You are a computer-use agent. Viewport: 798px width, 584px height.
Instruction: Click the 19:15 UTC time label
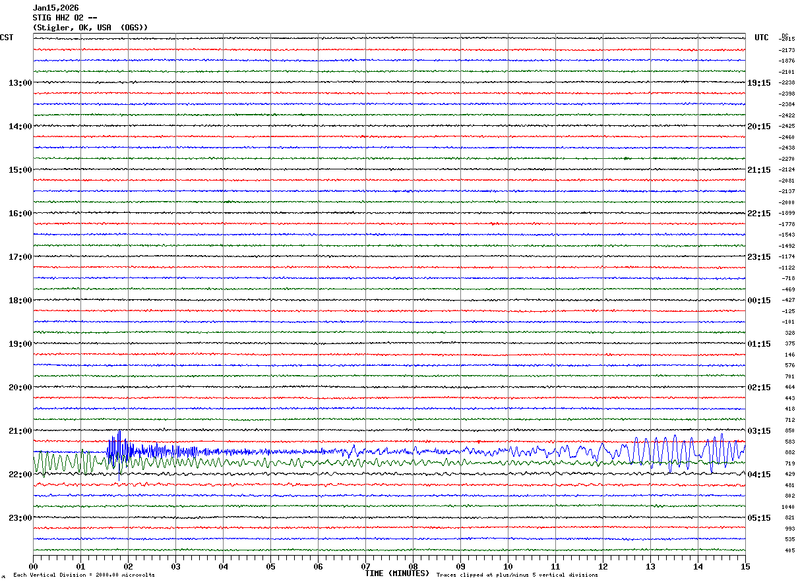(758, 83)
